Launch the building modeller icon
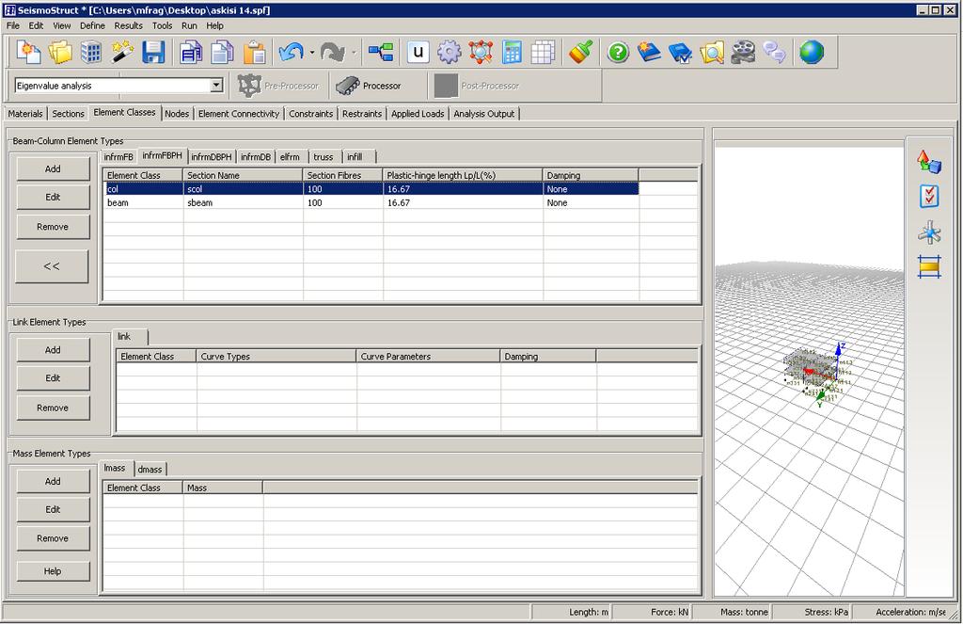 coord(91,53)
